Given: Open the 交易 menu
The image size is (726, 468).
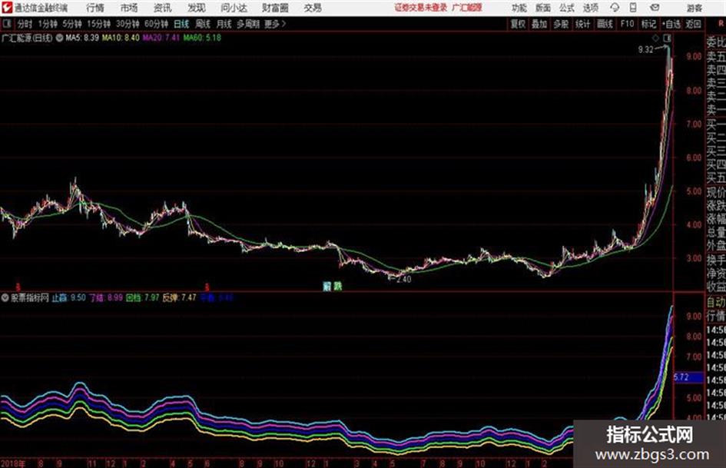Looking at the screenshot, I should [313, 8].
